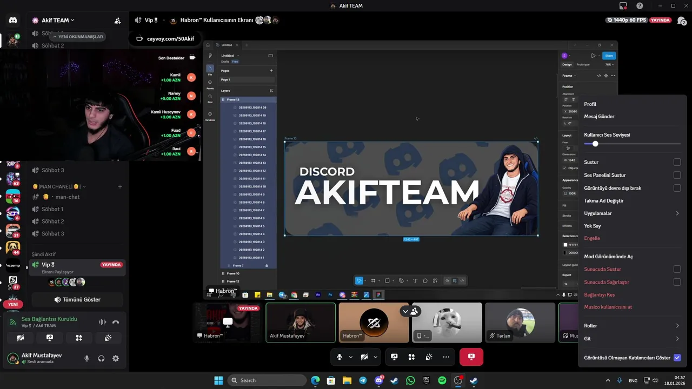The height and width of the screenshot is (389, 692).
Task: Open Telegram from the taskbar
Action: [x=363, y=380]
